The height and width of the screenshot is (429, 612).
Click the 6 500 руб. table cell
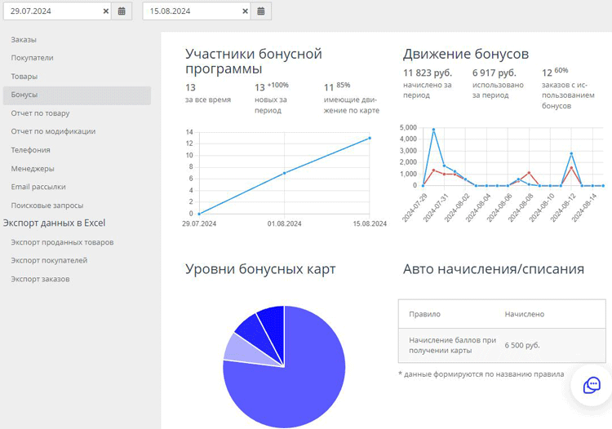tap(522, 346)
